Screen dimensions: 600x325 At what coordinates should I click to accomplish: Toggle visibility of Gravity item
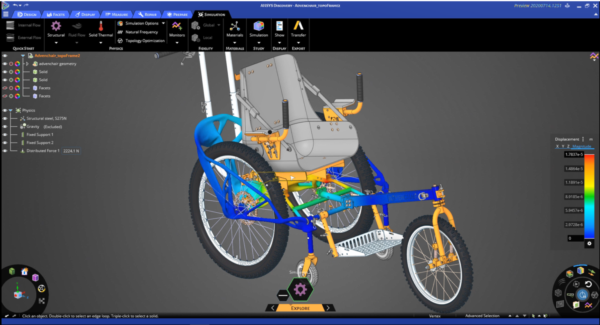point(5,127)
